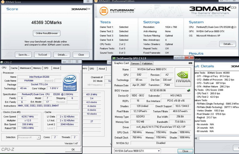Click the Memory Size 512 MB field
The image size is (239, 154).
point(140,122)
